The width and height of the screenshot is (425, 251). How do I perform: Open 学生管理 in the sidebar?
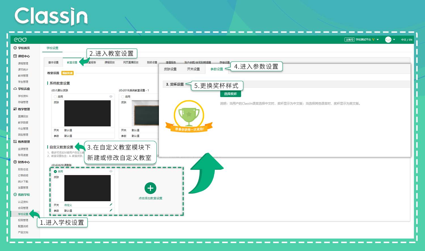pos(23,82)
